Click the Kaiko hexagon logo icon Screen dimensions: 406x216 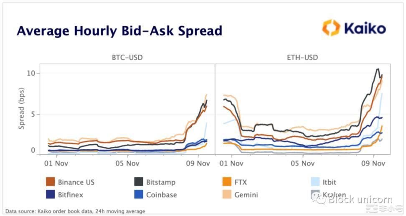331,28
